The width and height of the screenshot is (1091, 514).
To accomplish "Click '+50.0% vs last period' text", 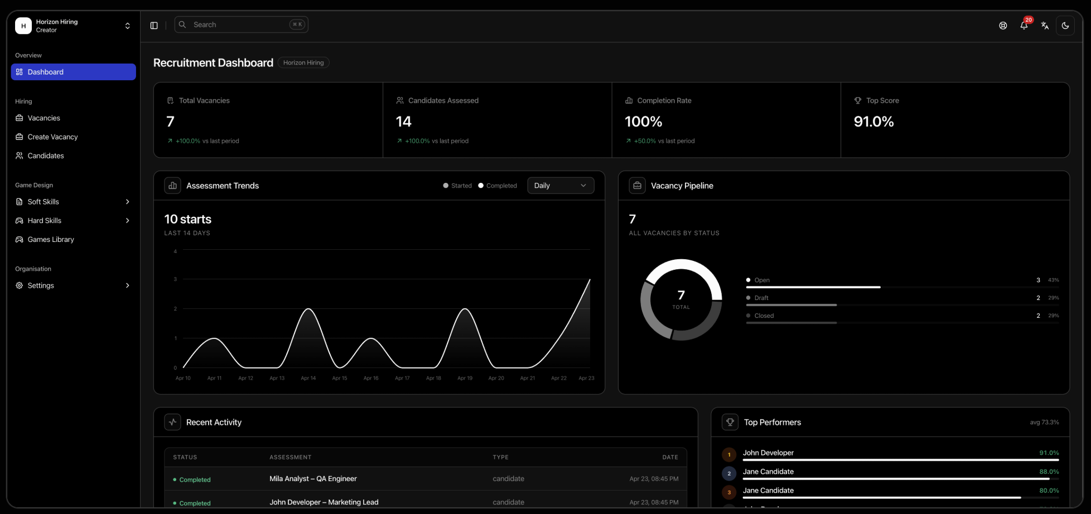I will (664, 141).
